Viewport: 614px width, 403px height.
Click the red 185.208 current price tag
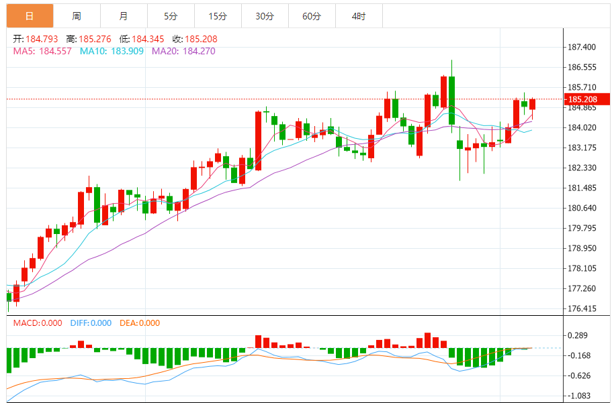[586, 99]
